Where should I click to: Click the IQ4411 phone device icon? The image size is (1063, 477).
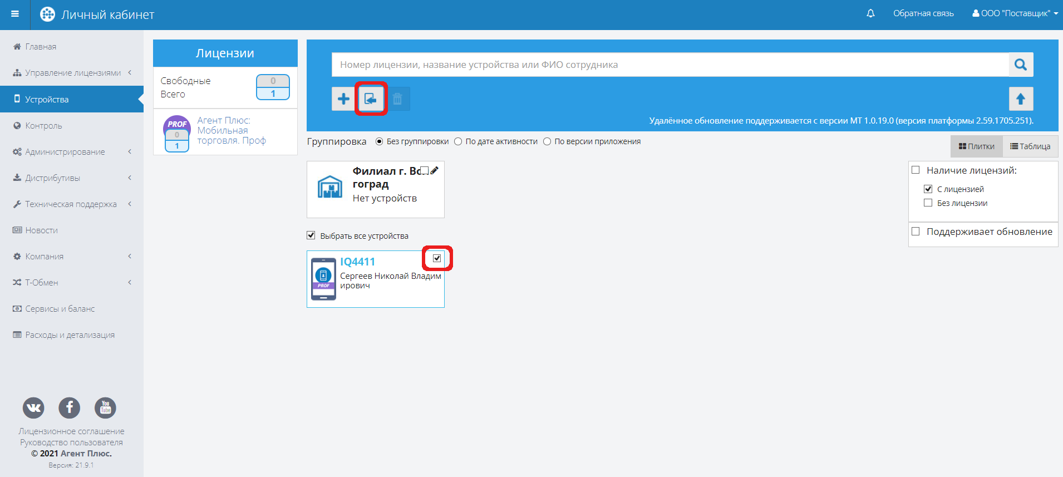323,279
